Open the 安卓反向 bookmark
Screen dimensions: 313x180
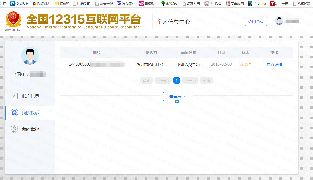tap(235, 4)
